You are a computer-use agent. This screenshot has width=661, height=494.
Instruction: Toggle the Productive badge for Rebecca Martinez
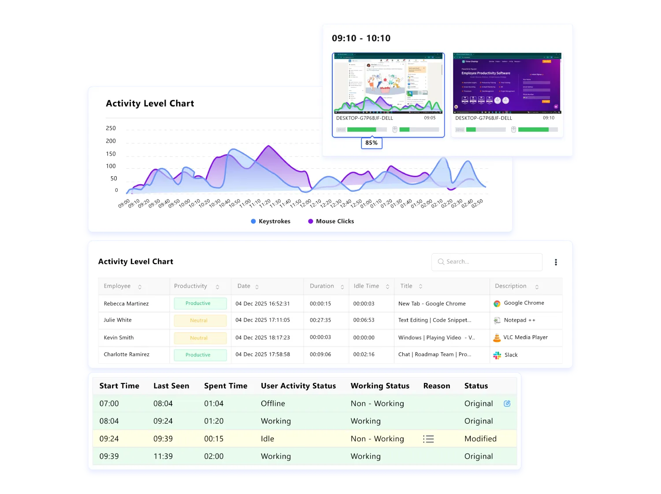(200, 303)
